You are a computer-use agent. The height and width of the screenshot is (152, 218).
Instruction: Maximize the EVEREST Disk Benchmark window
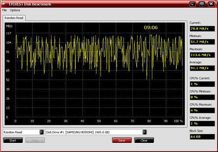pos(202,4)
